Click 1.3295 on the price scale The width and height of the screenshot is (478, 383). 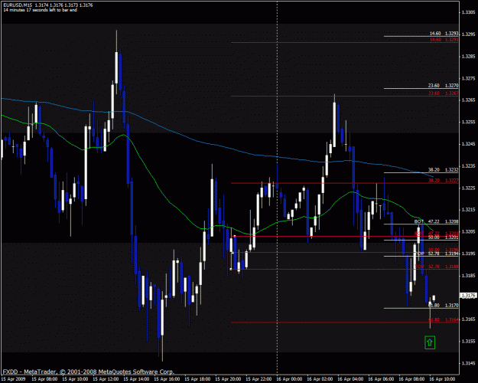tap(469, 34)
